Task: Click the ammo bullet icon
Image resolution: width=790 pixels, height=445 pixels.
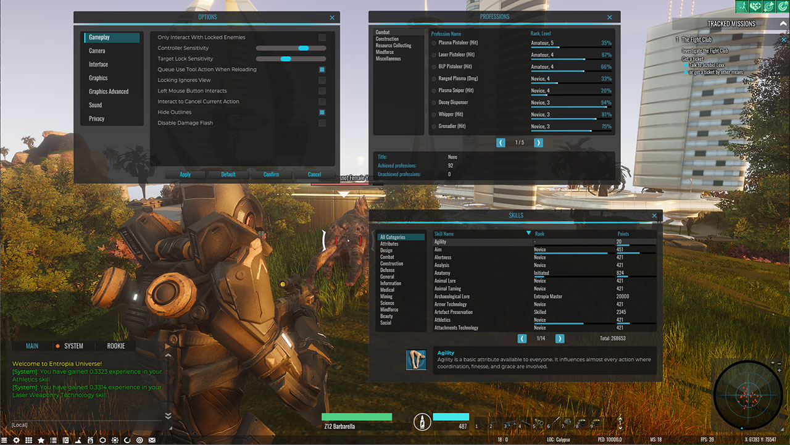Action: pos(422,422)
